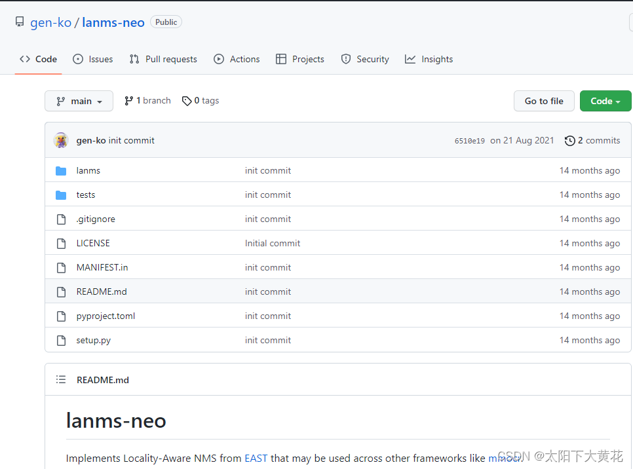Open the main branch selector dropdown
Screen dimensions: 633x469
tap(79, 101)
